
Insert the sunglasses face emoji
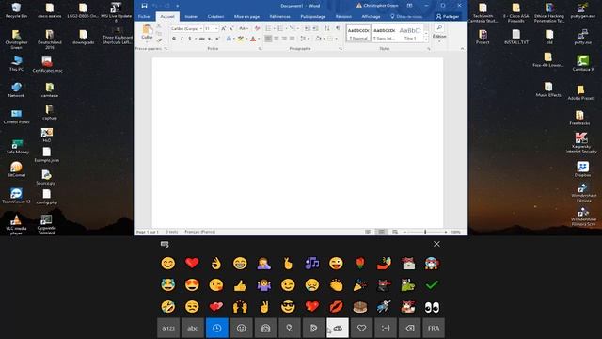[x=288, y=307]
